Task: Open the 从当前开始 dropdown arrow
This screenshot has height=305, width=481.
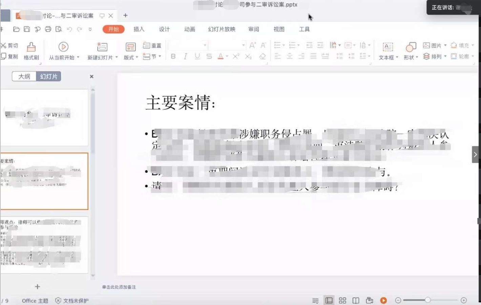Action: coord(78,57)
